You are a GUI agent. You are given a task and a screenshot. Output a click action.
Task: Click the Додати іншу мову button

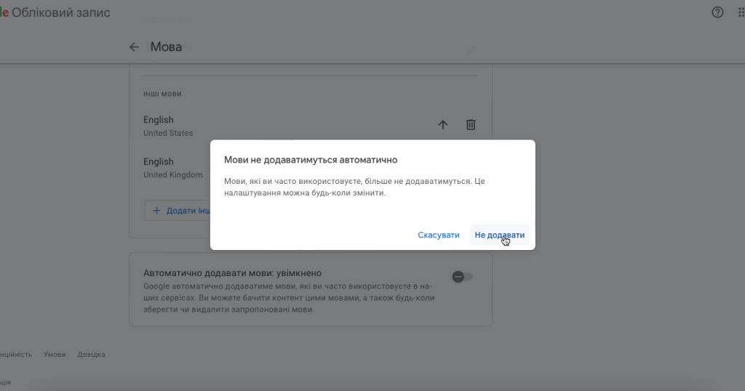point(178,211)
